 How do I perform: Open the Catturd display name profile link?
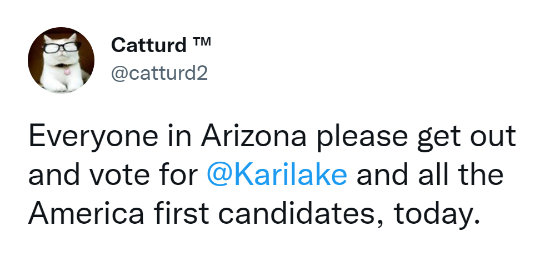point(149,45)
